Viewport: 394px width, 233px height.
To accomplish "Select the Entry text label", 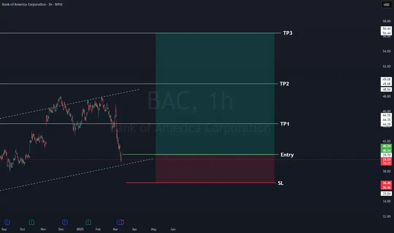I will [287, 155].
